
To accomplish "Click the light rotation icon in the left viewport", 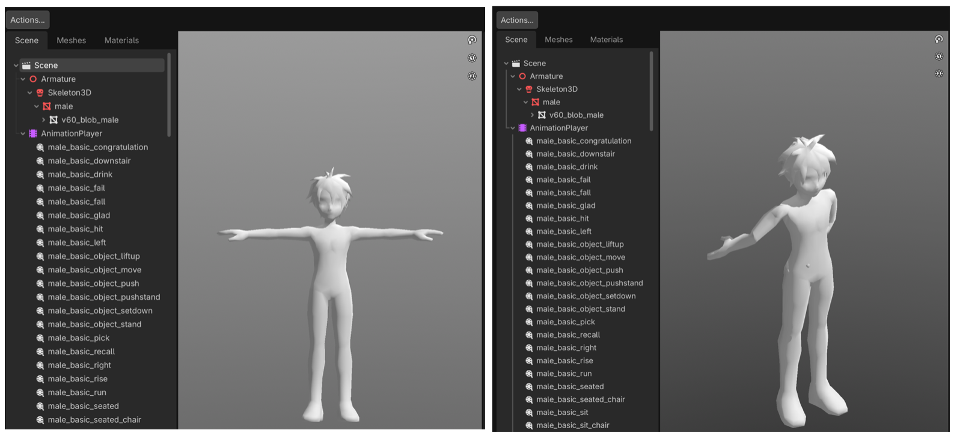I will click(x=472, y=40).
